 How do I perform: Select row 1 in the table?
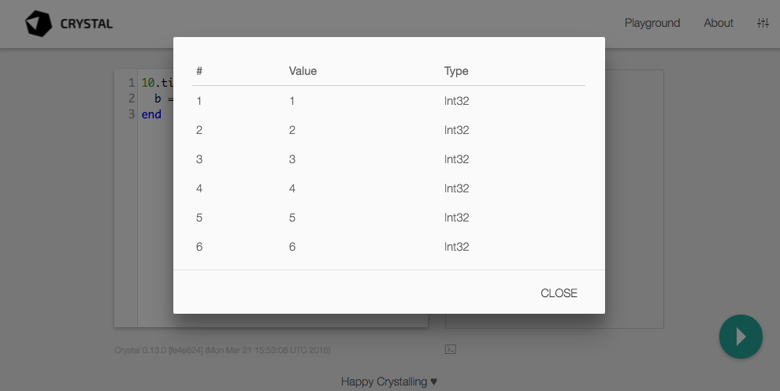click(199, 101)
